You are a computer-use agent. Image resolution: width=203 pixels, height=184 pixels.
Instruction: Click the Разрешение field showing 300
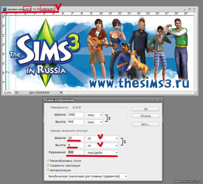(x=75, y=153)
